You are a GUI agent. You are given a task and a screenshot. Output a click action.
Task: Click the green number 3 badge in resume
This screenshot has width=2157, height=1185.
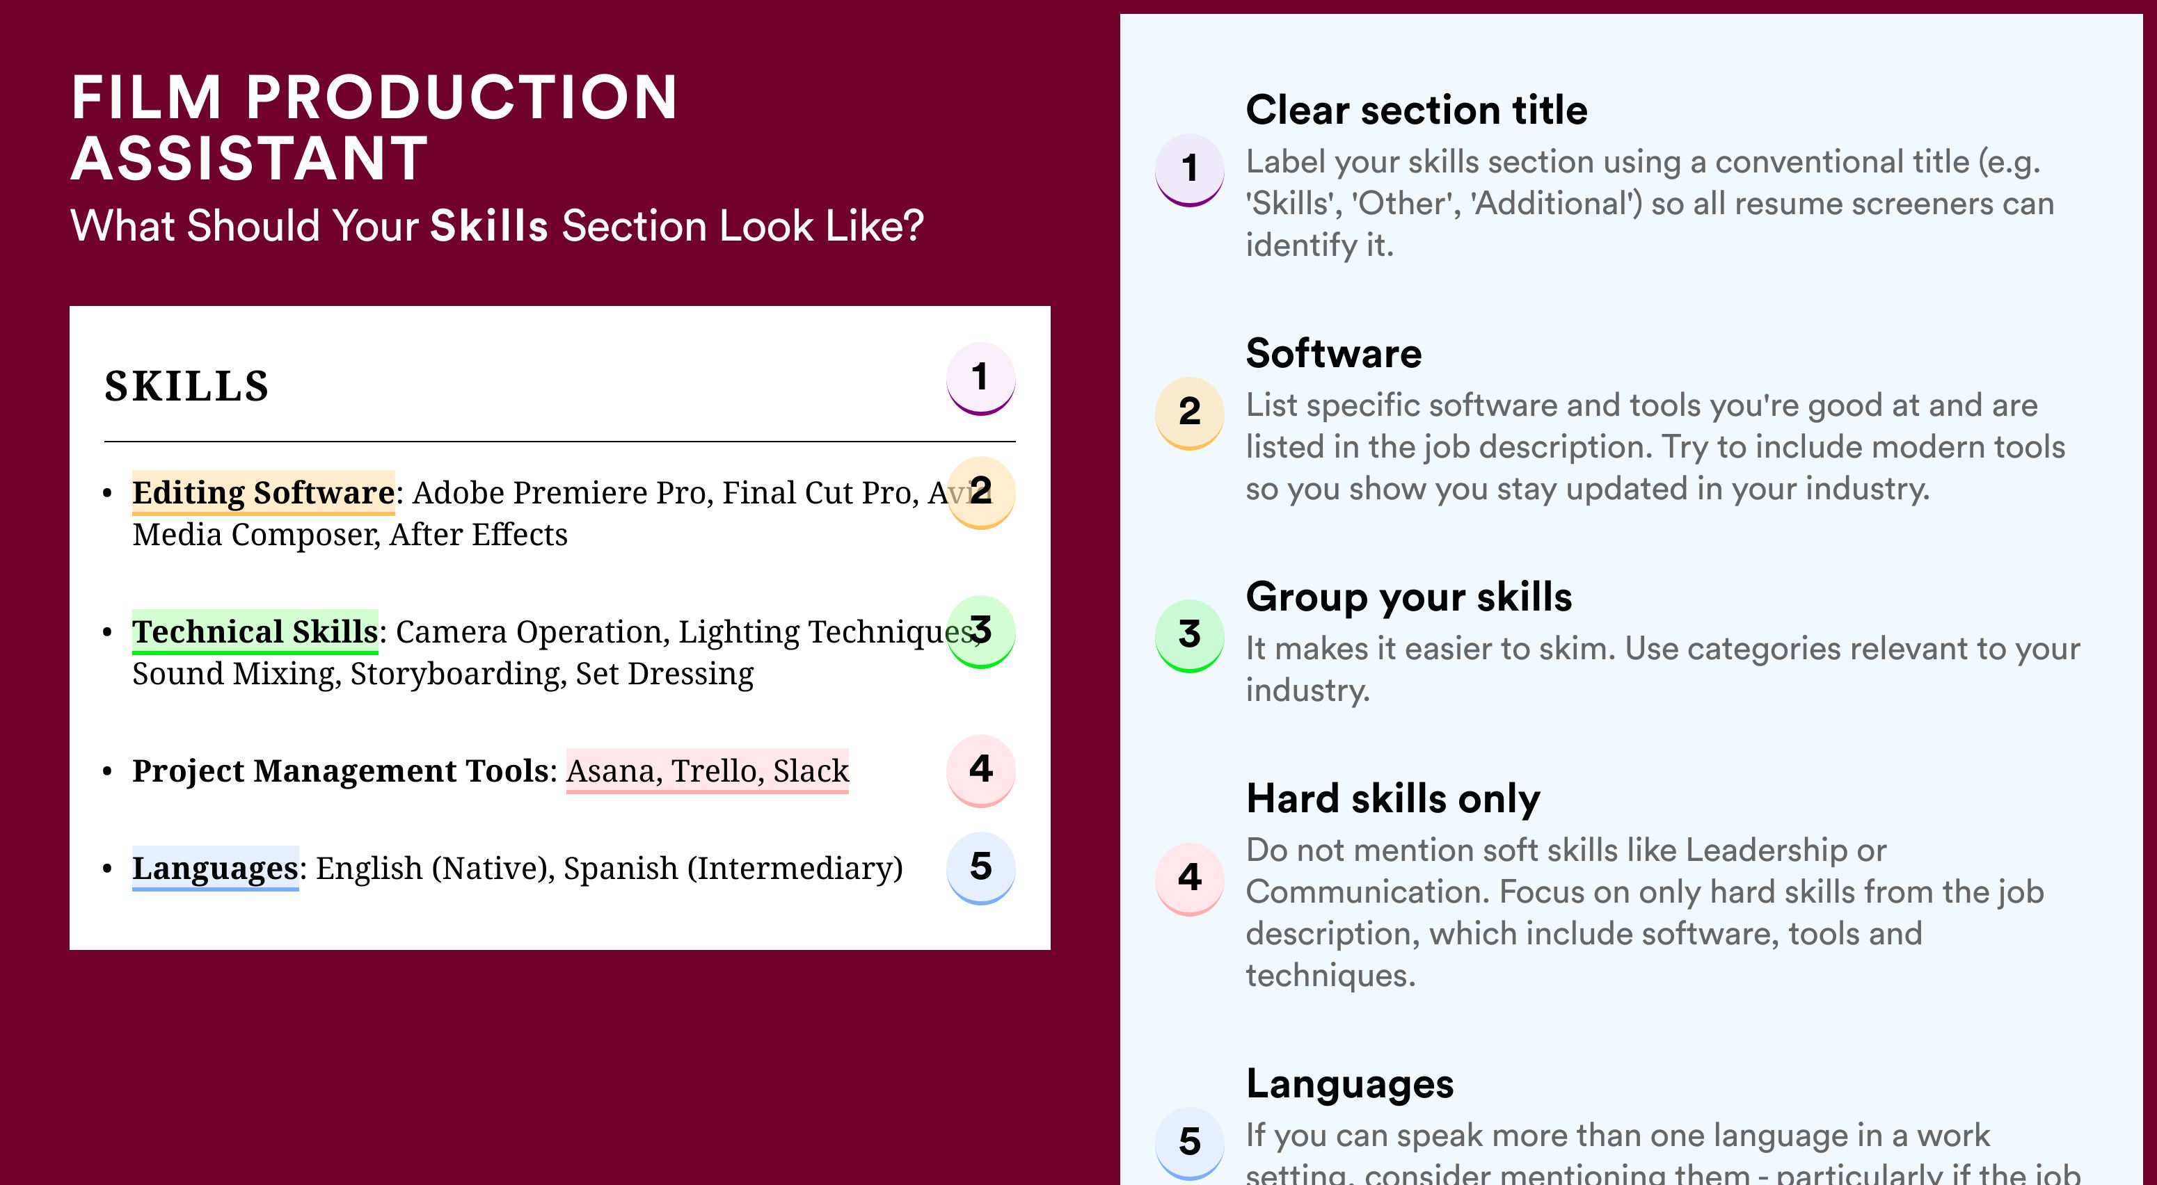tap(980, 631)
